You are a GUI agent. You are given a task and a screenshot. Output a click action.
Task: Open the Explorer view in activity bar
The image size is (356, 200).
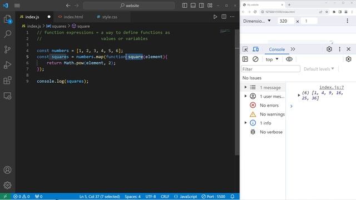coord(7,19)
